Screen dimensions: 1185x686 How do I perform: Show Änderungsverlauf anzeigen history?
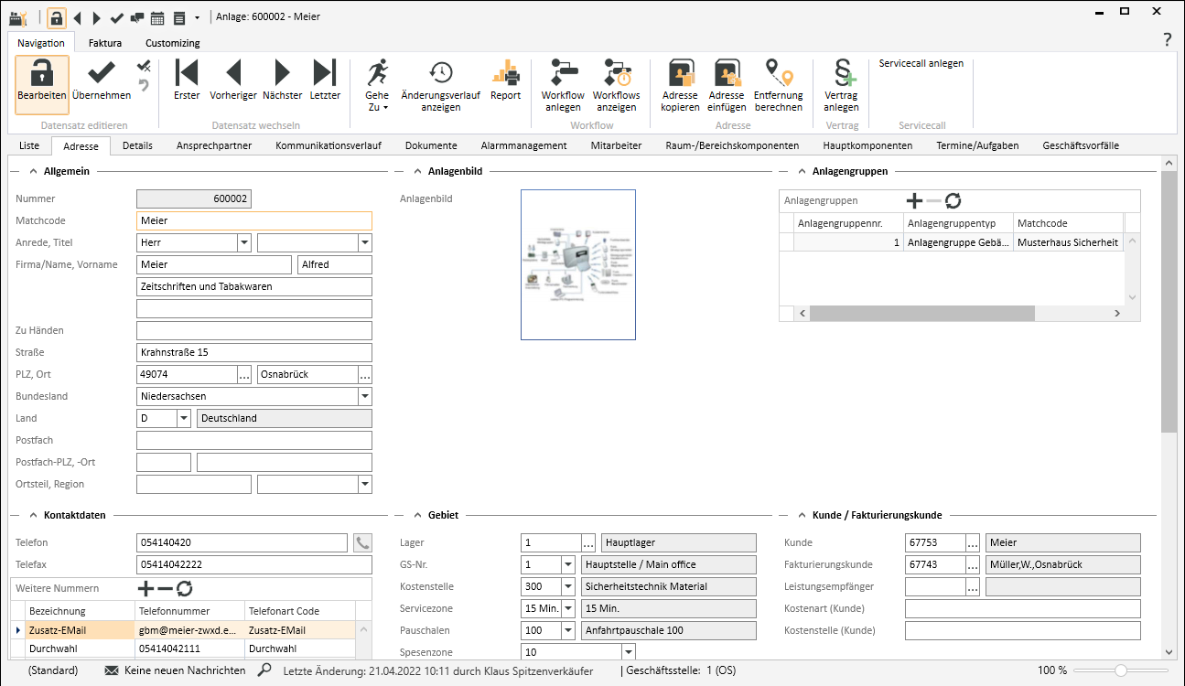pyautogui.click(x=441, y=85)
